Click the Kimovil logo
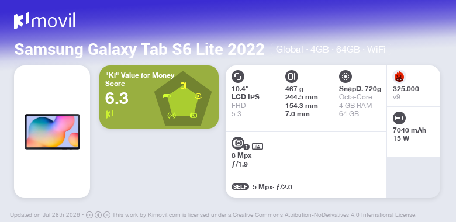456x222 pixels. tap(44, 20)
